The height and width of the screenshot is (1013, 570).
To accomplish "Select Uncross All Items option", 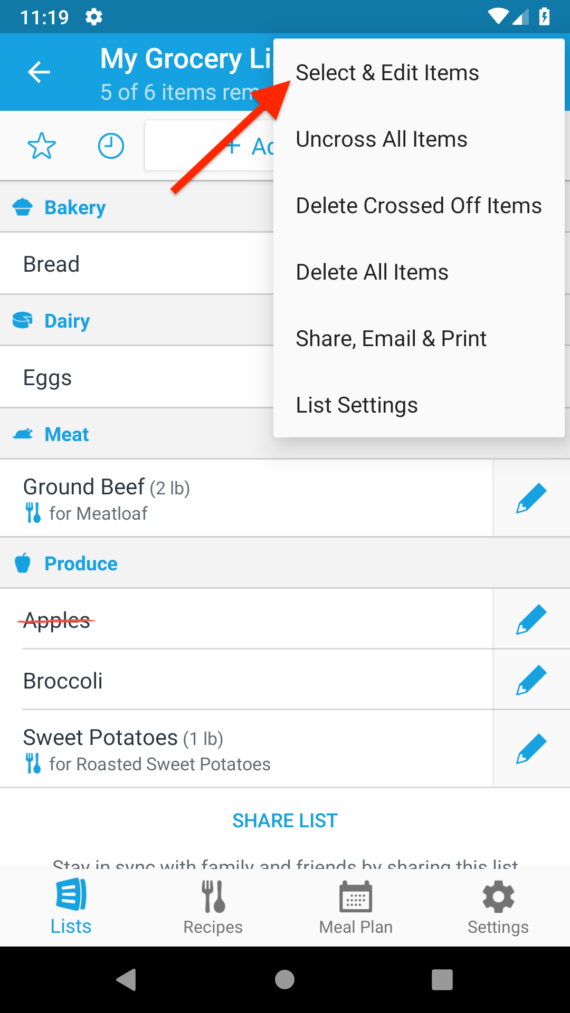I will [x=382, y=139].
